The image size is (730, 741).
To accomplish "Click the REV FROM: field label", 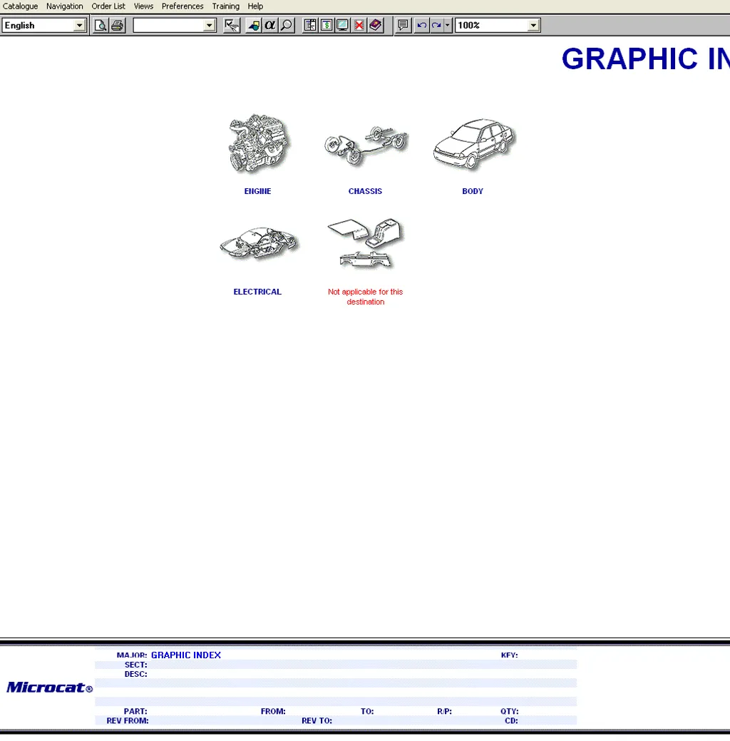I will 128,721.
